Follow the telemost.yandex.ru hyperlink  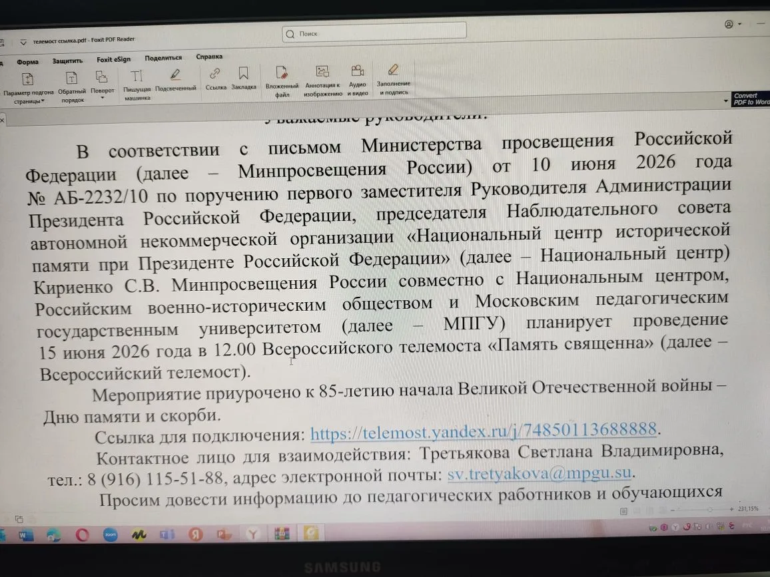[483, 431]
